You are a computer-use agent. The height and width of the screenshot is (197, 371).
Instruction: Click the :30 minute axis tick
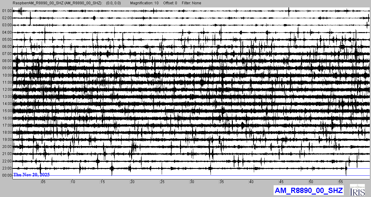[191, 182]
